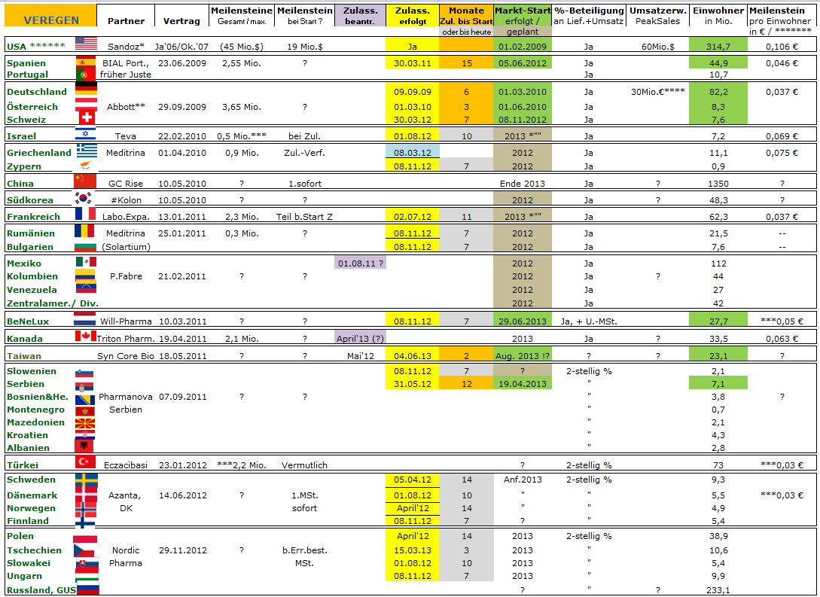The height and width of the screenshot is (597, 820).
Task: Click the Czech Republic flag icon
Action: (x=84, y=550)
